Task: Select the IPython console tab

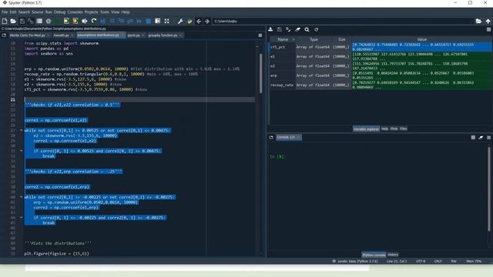Action: [374, 255]
